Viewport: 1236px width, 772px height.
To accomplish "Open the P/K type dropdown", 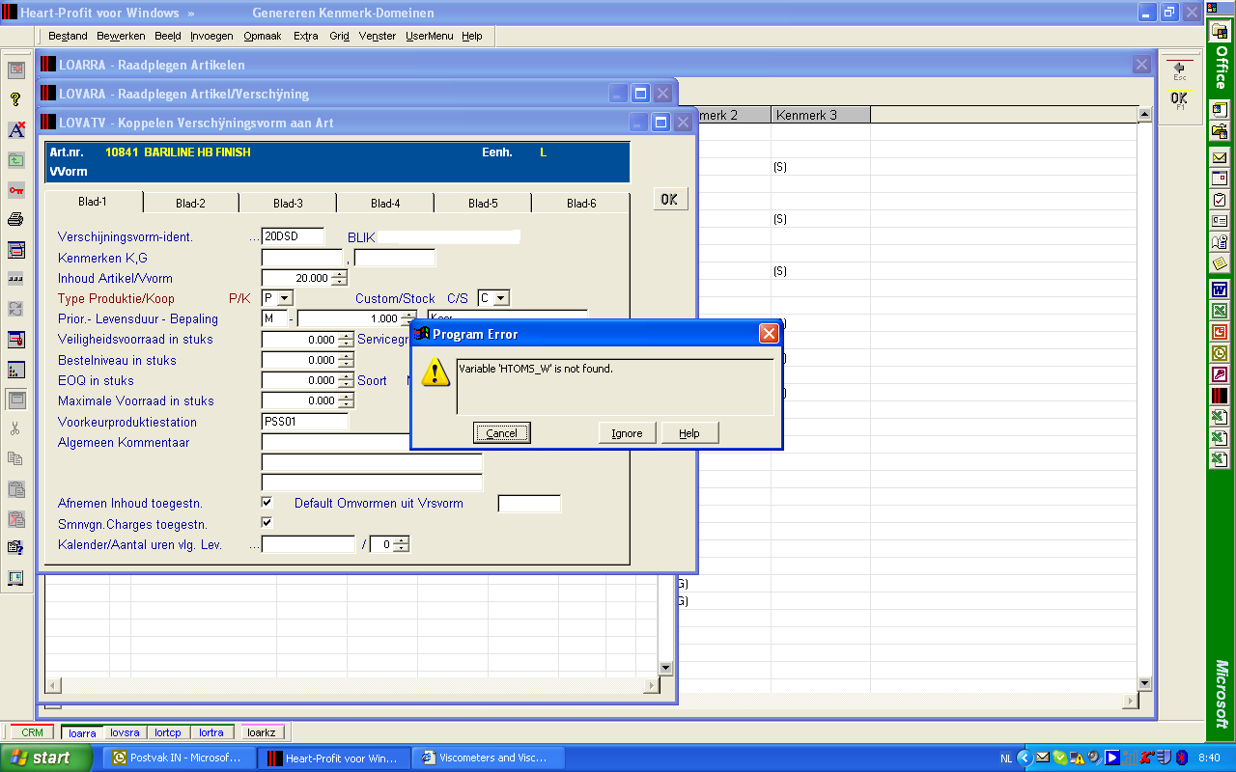I will [285, 299].
